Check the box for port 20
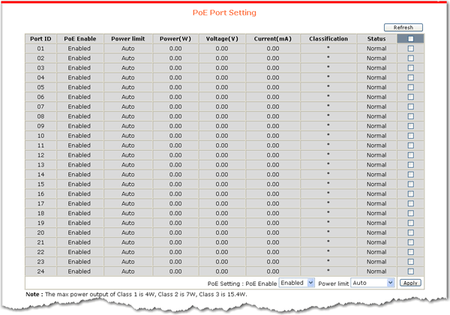Viewport: 450px width, 315px height. click(x=411, y=232)
